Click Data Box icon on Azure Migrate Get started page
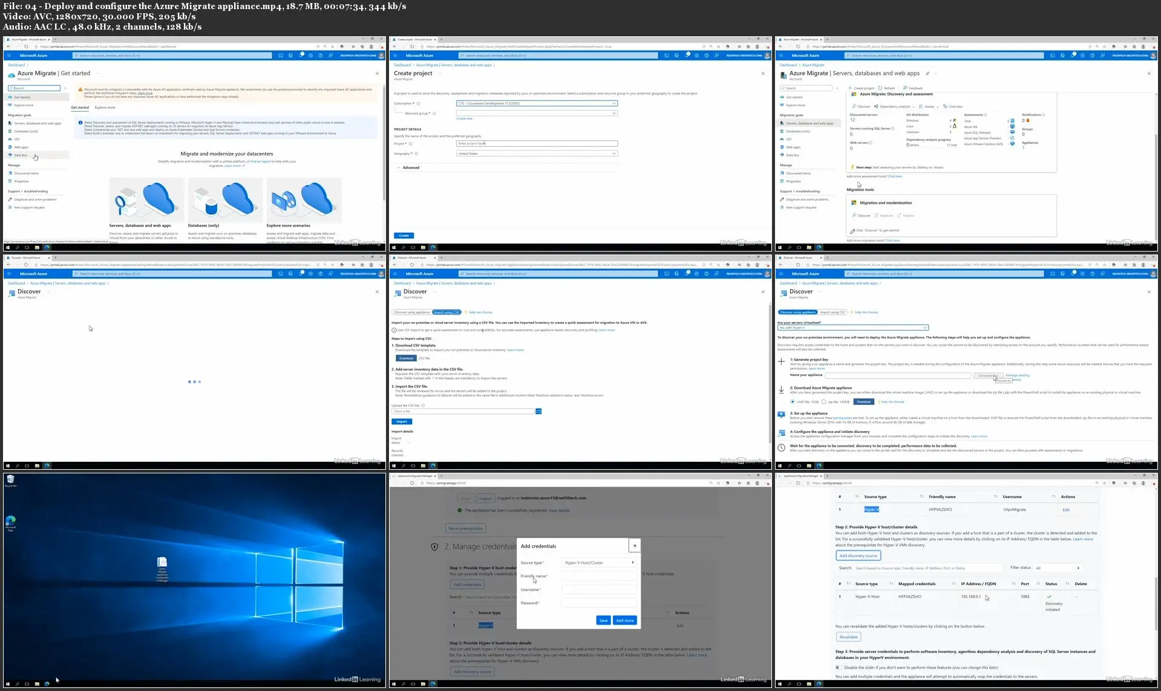Screen dimensions: 1161x691 tap(10, 155)
